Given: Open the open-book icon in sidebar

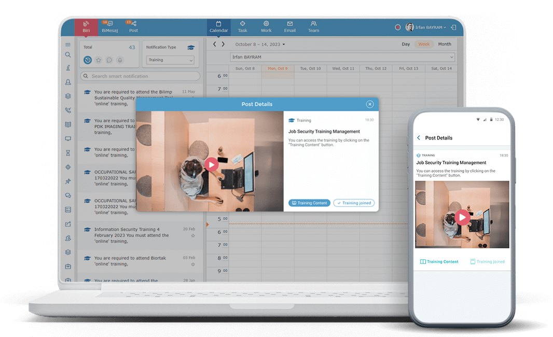Looking at the screenshot, I should pos(68,124).
